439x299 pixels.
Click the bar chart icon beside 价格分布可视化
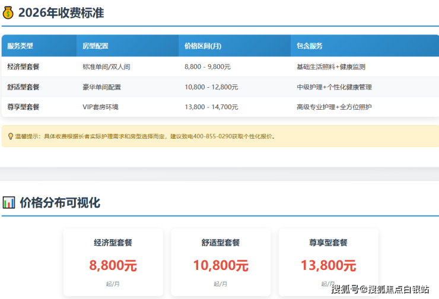(x=8, y=202)
